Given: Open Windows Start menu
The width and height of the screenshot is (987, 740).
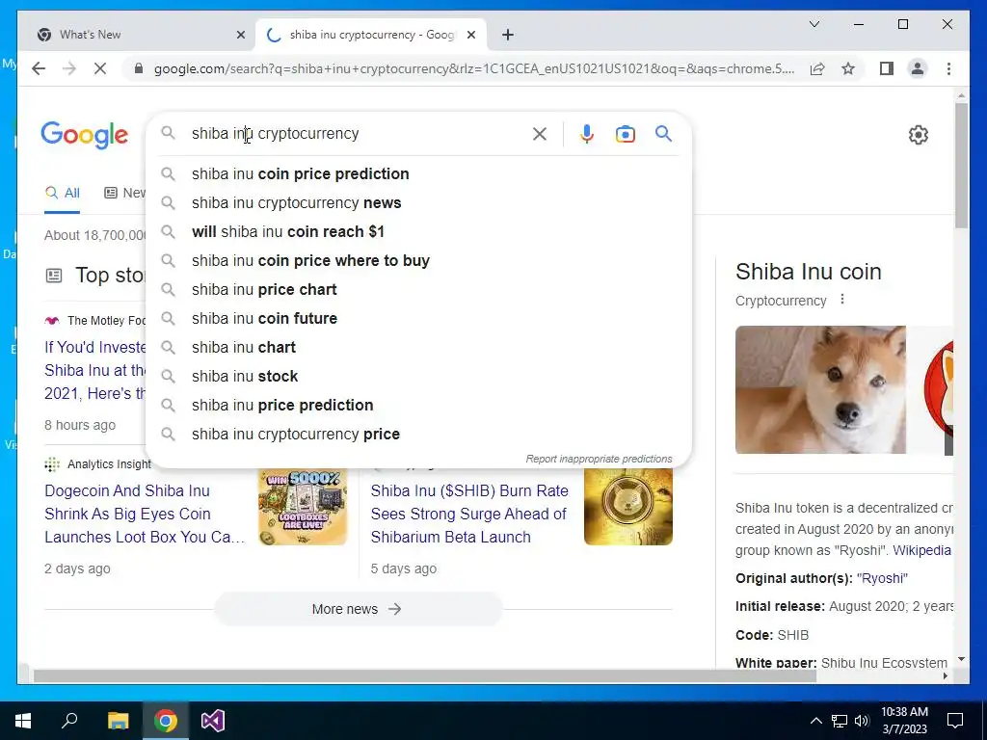Looking at the screenshot, I should click(23, 721).
